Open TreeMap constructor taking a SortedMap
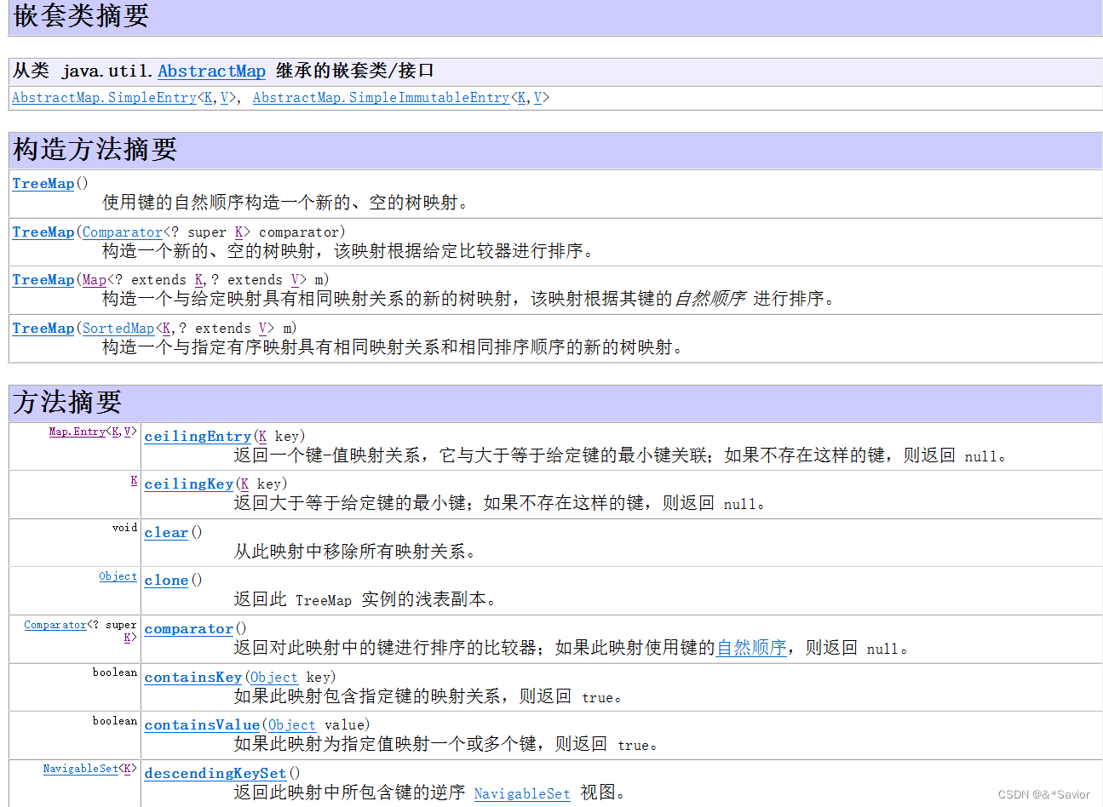Image resolution: width=1103 pixels, height=807 pixels. coord(43,328)
